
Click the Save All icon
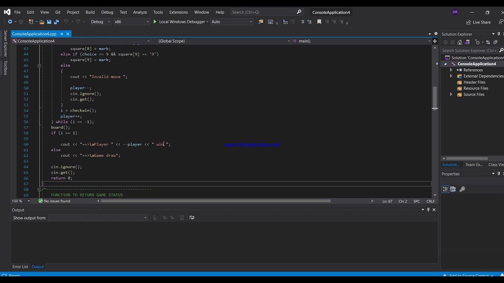tap(56, 22)
